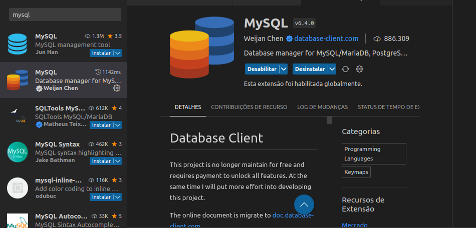Screen dimensions: 476x228
Task: Open the STATUS DE TEMPO DE EXECUÇÃO tab
Action: coord(389,107)
